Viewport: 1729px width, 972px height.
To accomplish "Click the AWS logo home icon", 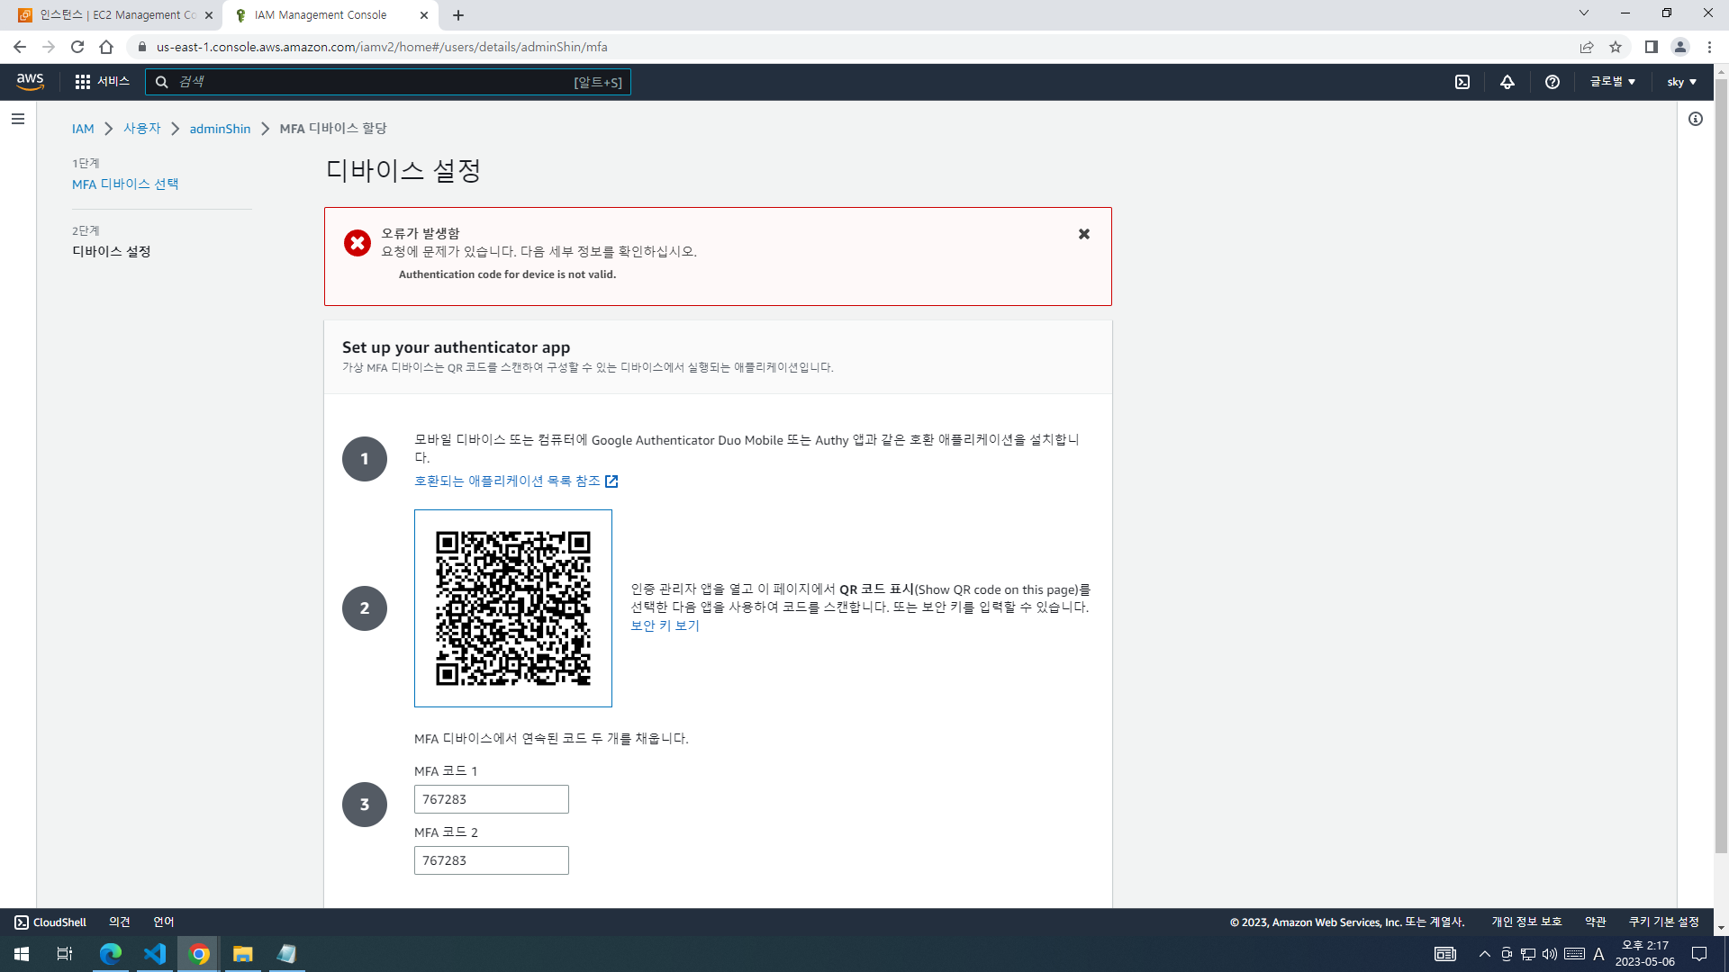I will (x=30, y=82).
